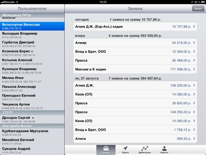Select user Суворов Андрей
Viewport: 206px width, 155px height.
click(32, 150)
